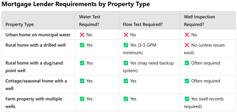The height and width of the screenshot is (112, 237).
Task: Click the green check in Cottage row Flow Test cell
Action: 126,81
